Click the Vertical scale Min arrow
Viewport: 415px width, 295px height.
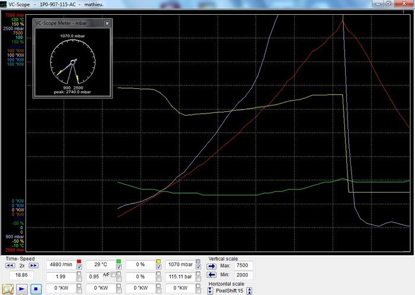212,276
